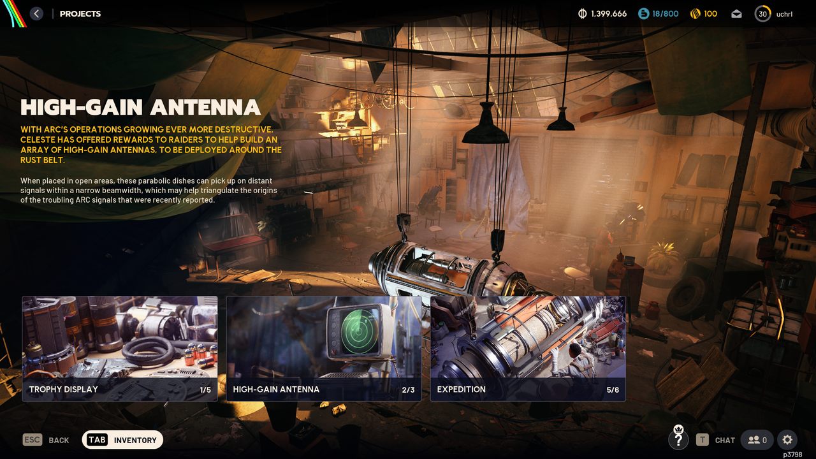
Task: Select the Trophy Display project card
Action: [x=120, y=349]
